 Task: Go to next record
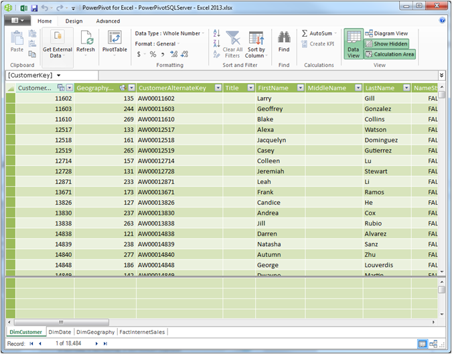96,344
